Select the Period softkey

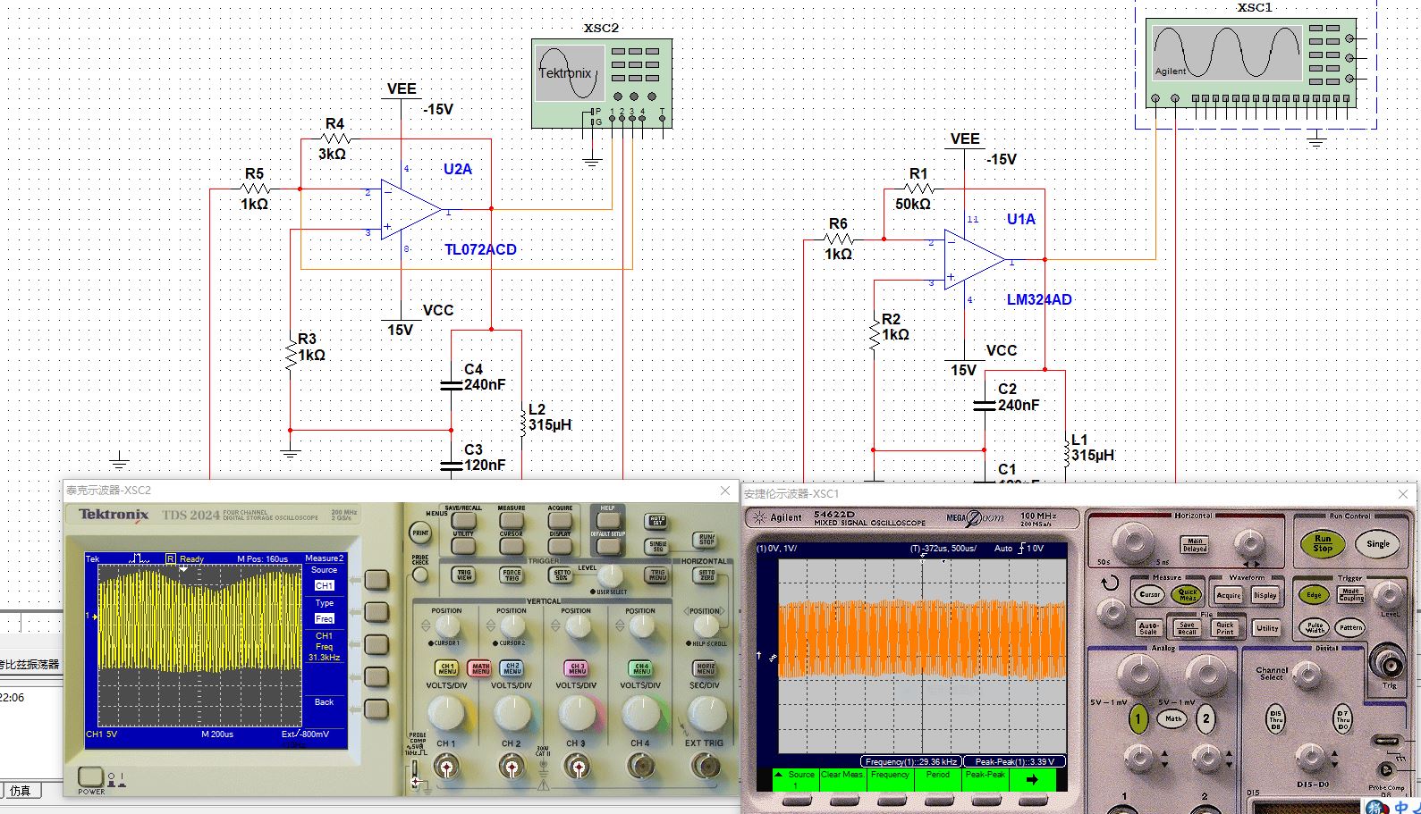coord(938,780)
